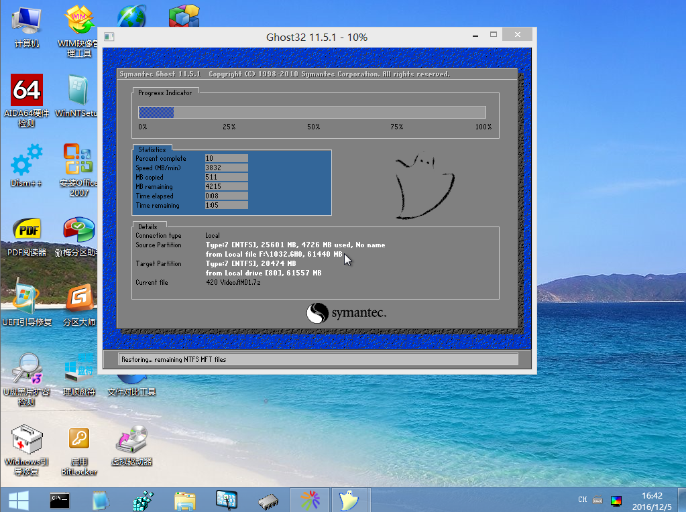
Task: Open WIM映像管理工具 desktop icon
Action: click(78, 31)
